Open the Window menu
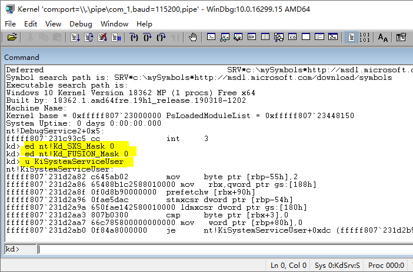The image size is (413, 272). (114, 24)
